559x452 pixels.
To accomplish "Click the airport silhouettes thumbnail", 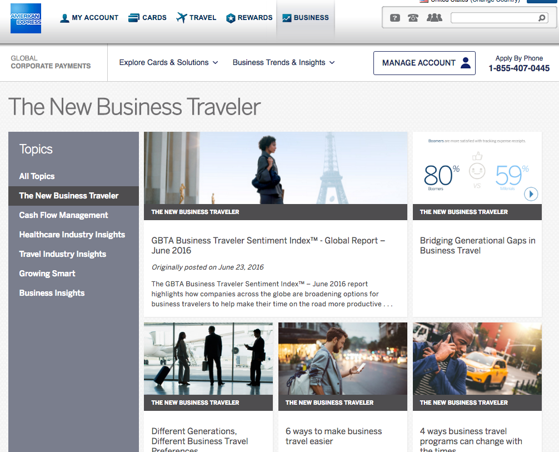I will pyautogui.click(x=208, y=359).
